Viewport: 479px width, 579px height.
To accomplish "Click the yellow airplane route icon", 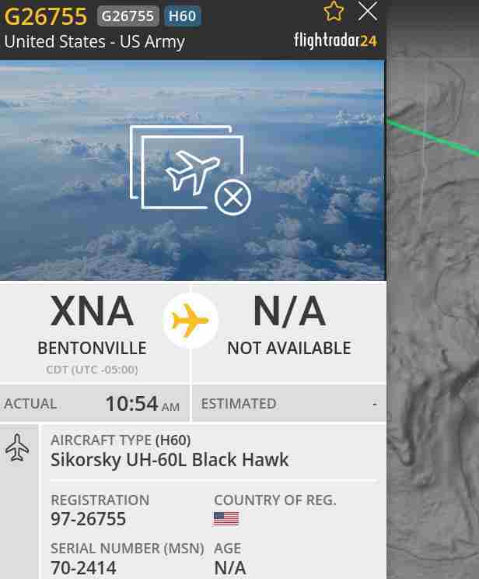I will 190,320.
